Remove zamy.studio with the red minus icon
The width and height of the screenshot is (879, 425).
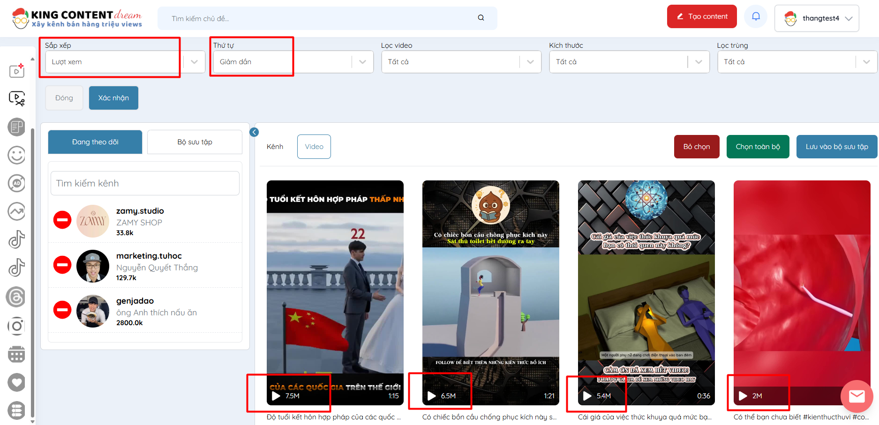coord(62,220)
